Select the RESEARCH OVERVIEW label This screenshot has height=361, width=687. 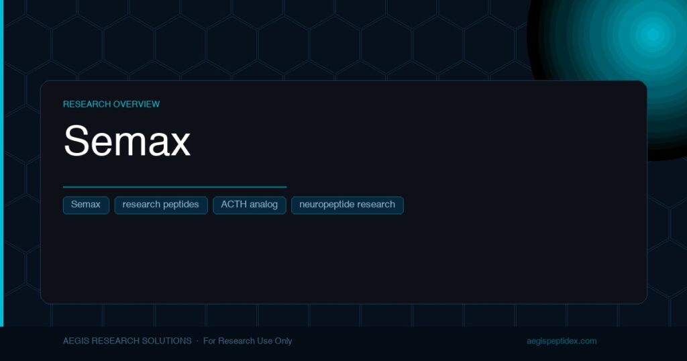(x=111, y=104)
